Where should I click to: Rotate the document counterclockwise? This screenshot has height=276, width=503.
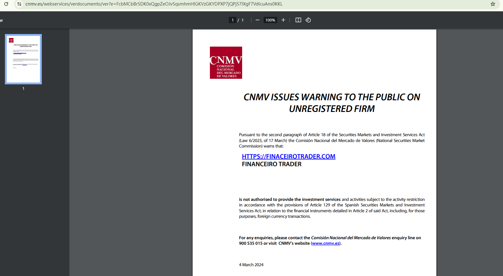[x=308, y=20]
